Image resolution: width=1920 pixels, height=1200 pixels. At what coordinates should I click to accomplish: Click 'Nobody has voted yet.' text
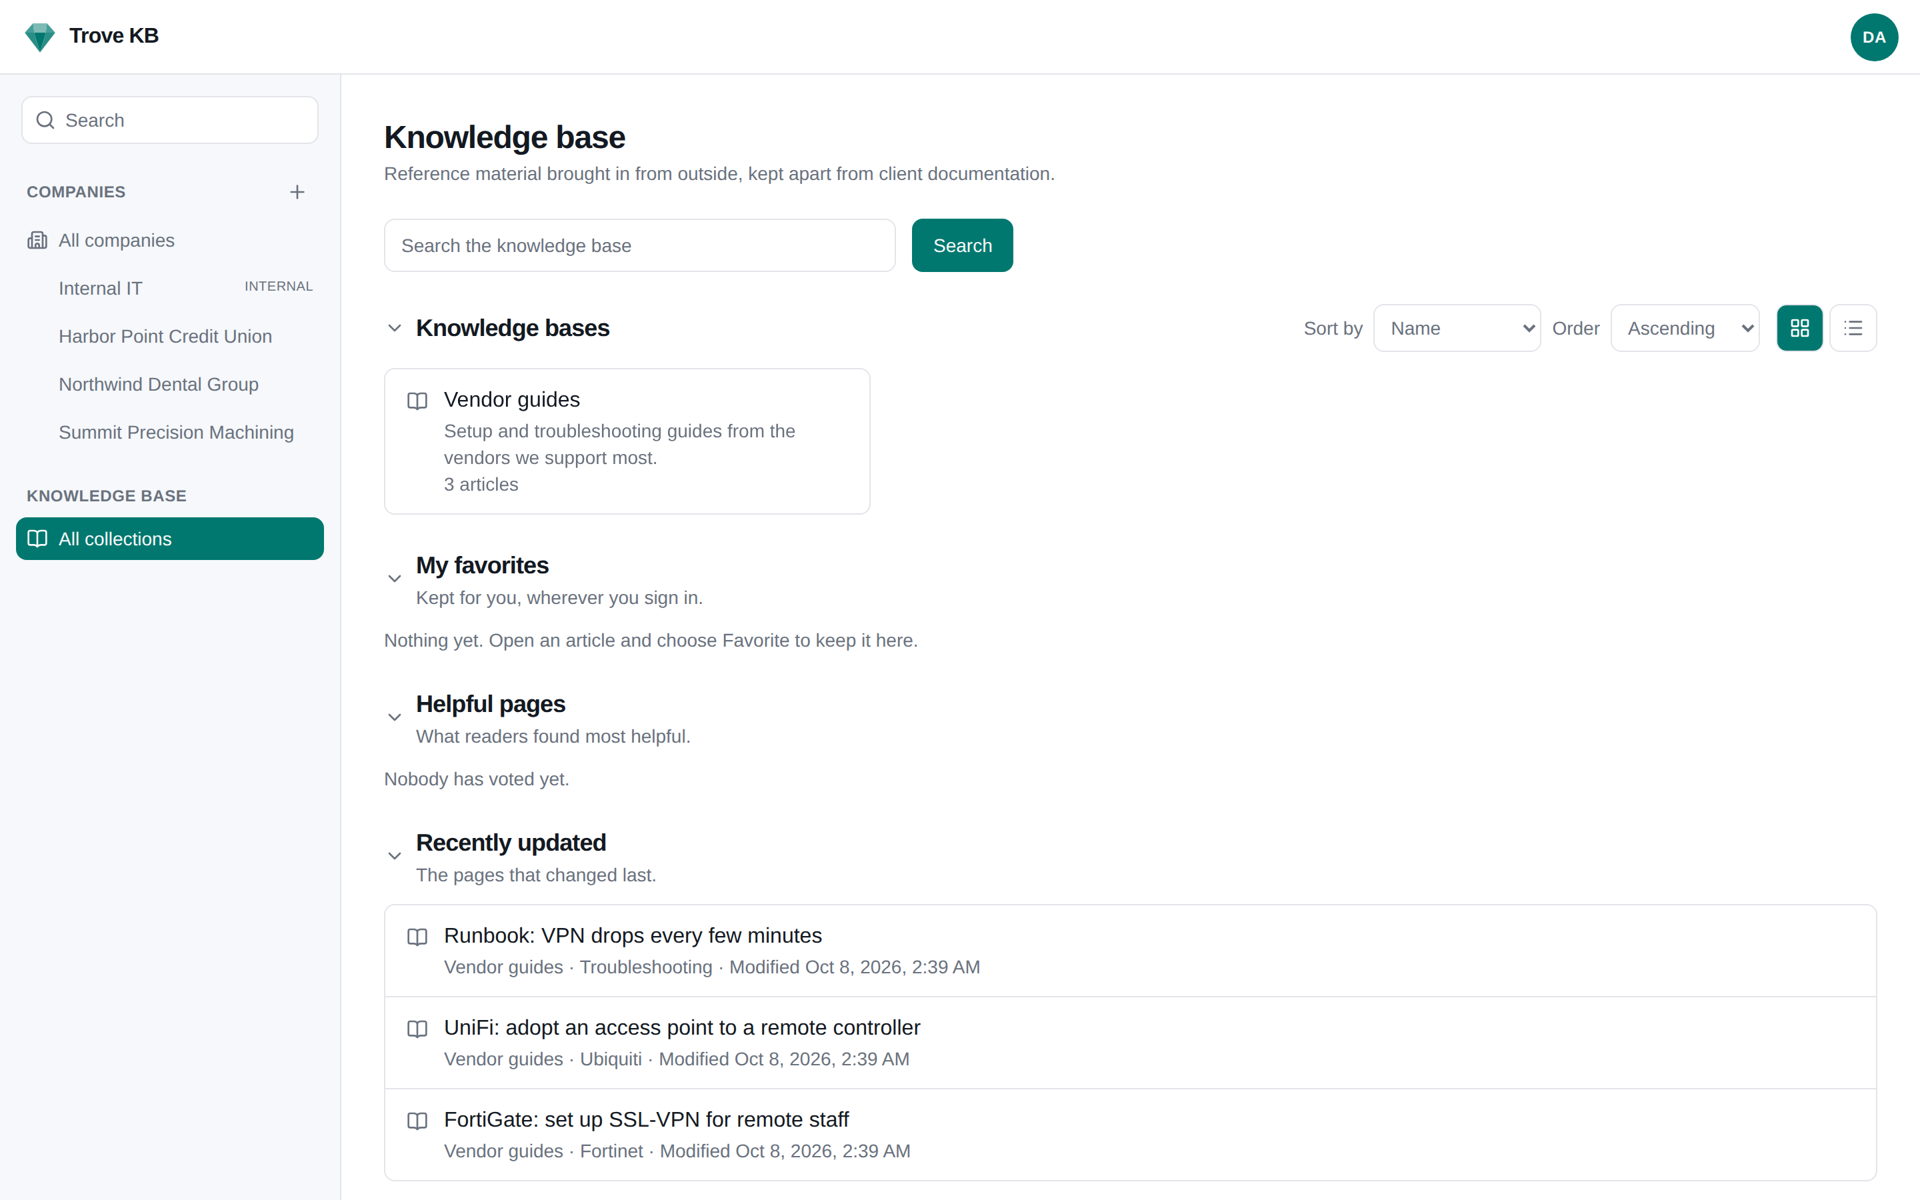pos(476,779)
